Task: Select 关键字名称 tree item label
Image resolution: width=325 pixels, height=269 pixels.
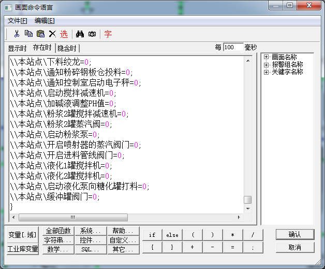Action: pos(287,72)
